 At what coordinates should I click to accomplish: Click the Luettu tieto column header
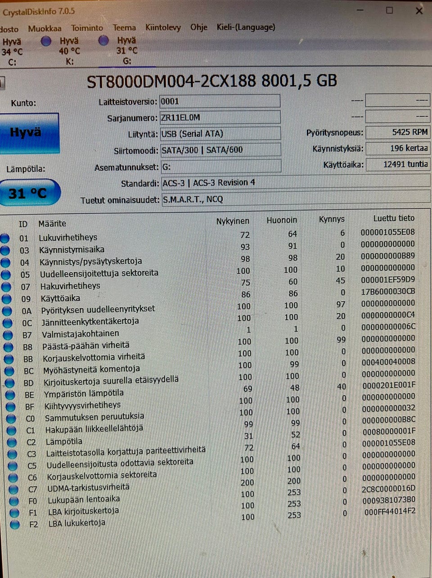point(394,218)
